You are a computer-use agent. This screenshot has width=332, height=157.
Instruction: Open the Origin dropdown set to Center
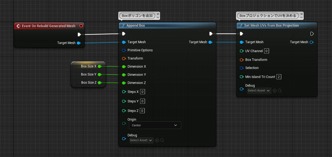point(155,125)
